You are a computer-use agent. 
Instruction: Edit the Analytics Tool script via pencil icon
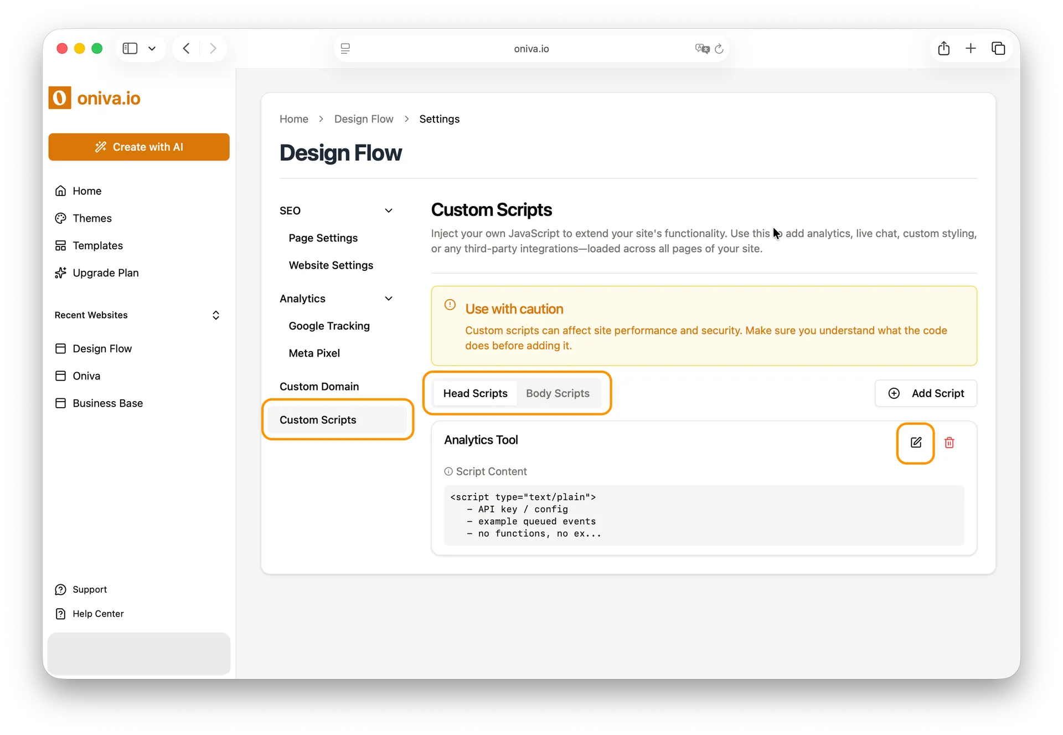[915, 443]
